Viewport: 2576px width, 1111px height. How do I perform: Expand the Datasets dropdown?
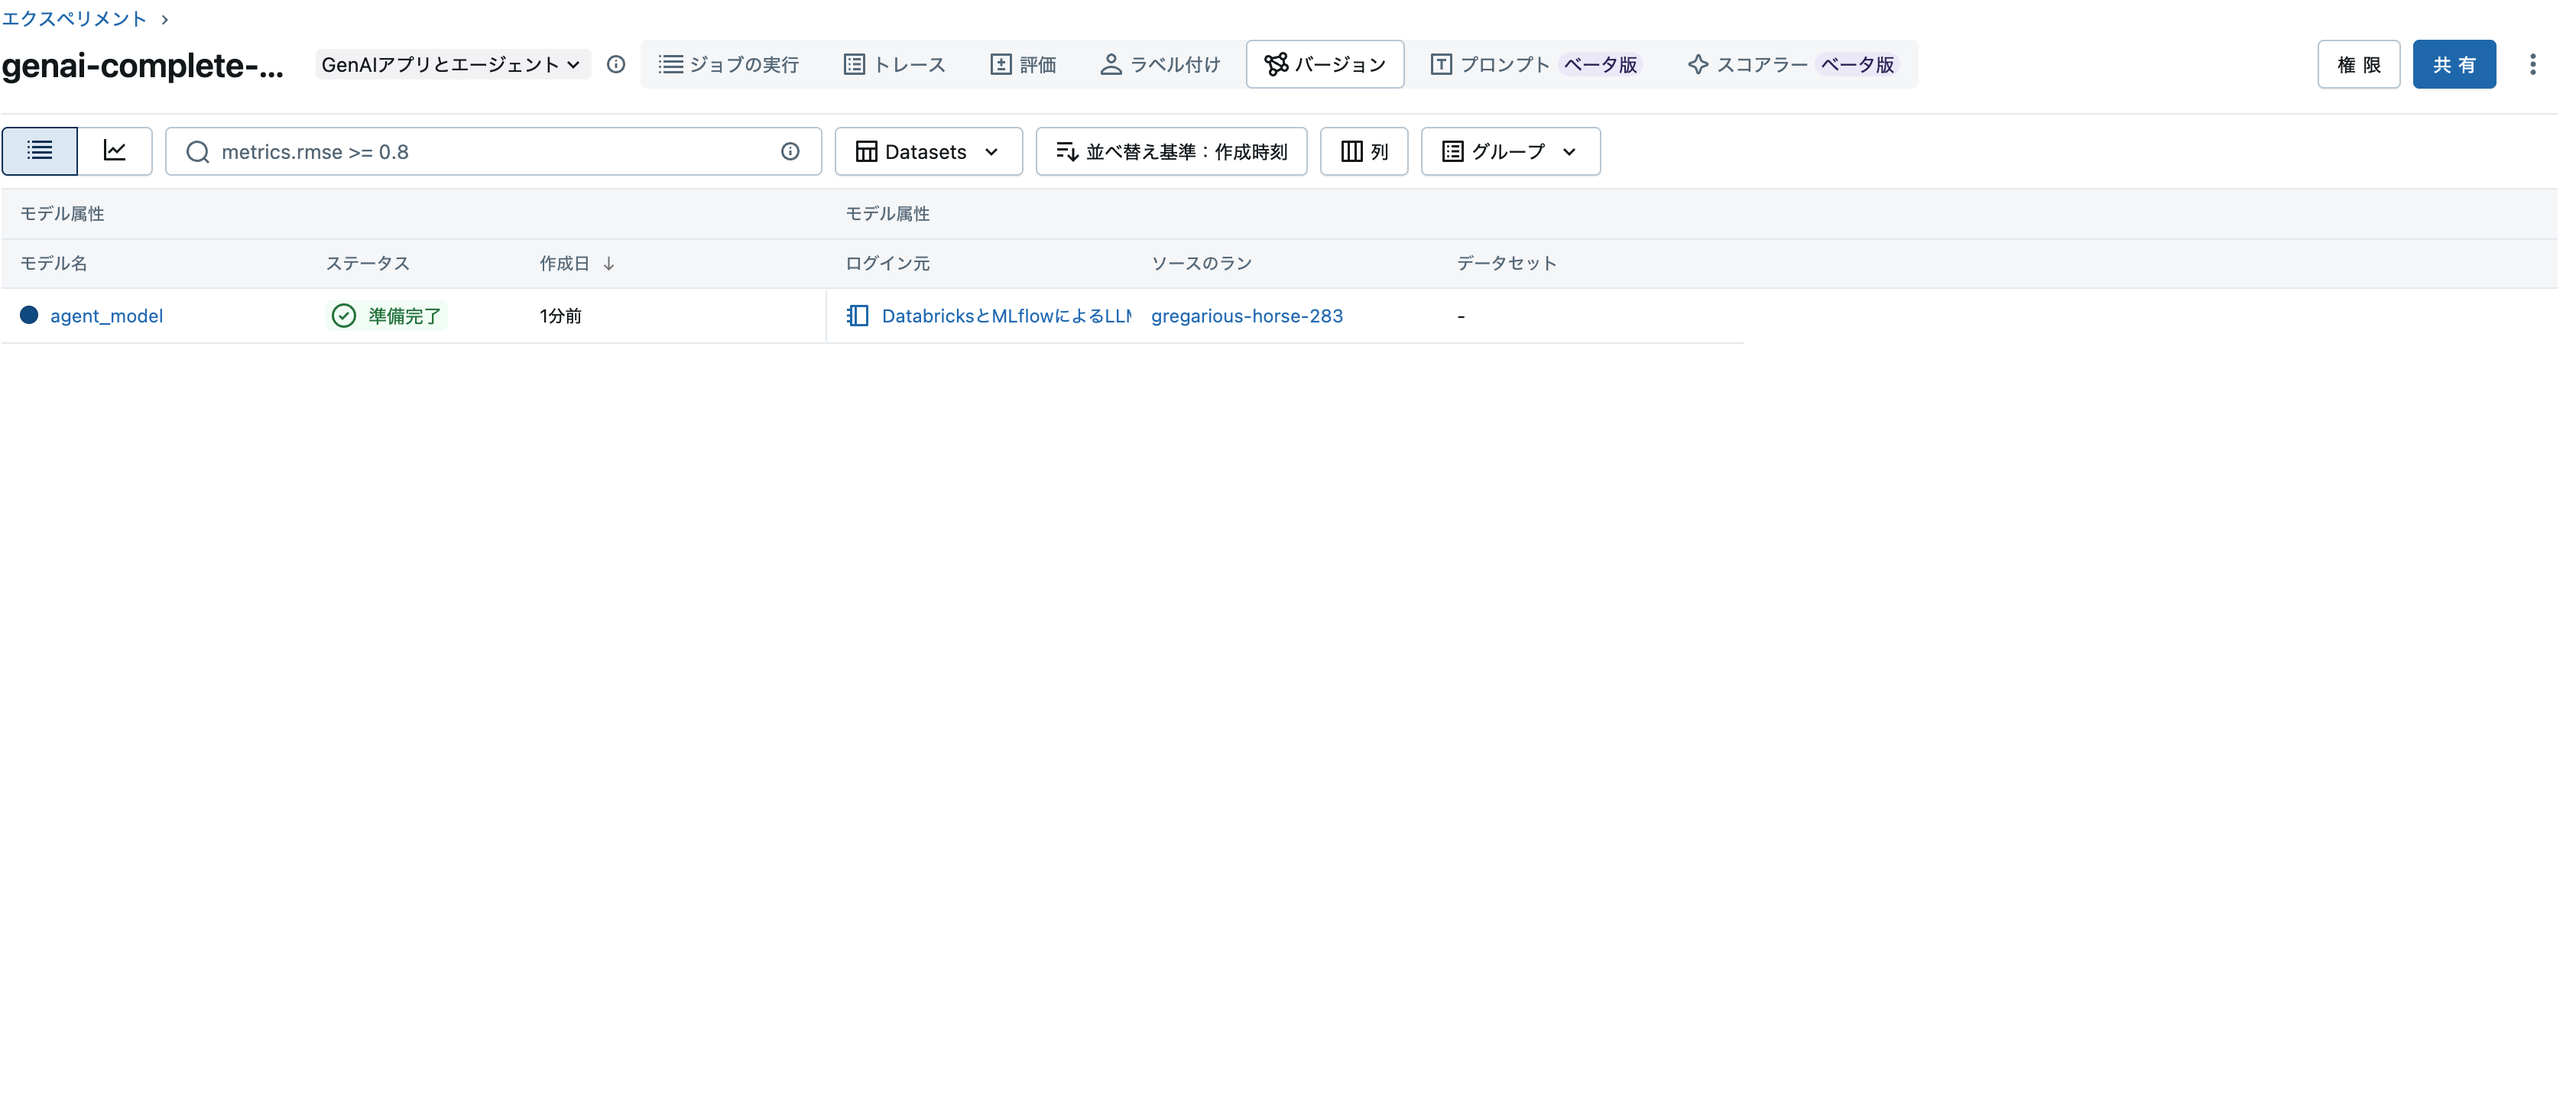click(927, 151)
